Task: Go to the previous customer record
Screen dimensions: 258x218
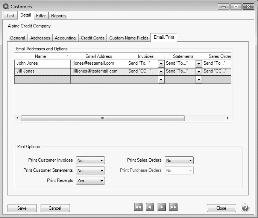Action: coord(150,207)
